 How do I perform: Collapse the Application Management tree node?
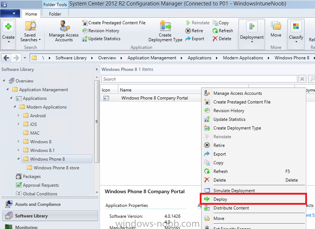[x=8, y=89]
